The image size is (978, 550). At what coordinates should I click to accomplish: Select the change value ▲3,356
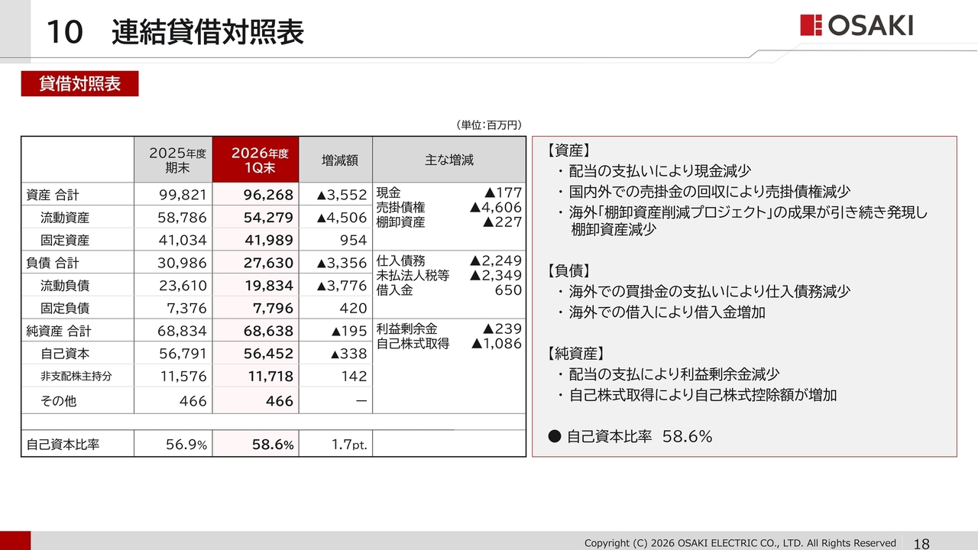pos(342,263)
